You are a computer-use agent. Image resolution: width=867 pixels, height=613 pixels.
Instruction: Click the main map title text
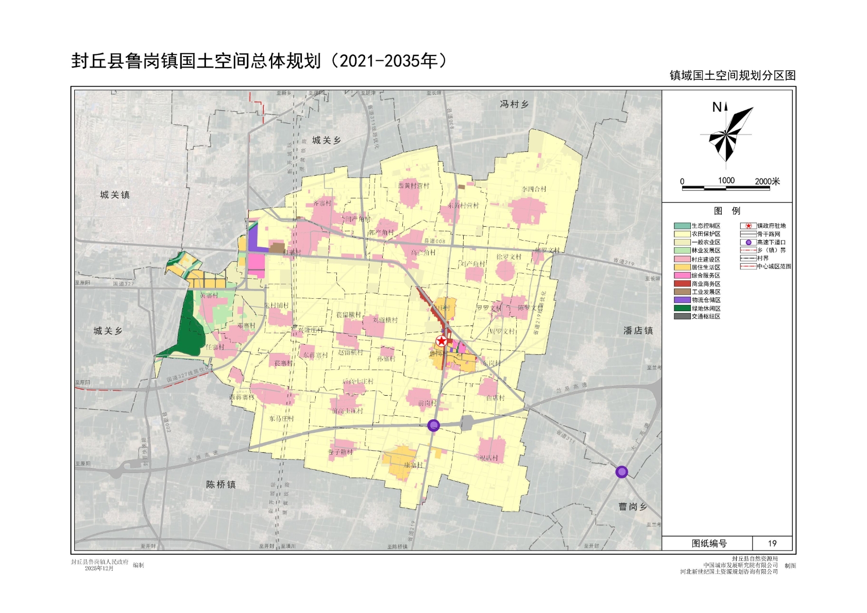click(259, 61)
